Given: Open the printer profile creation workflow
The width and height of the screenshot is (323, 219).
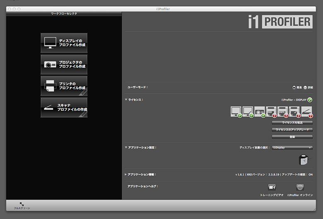Looking at the screenshot, I should tap(64, 86).
